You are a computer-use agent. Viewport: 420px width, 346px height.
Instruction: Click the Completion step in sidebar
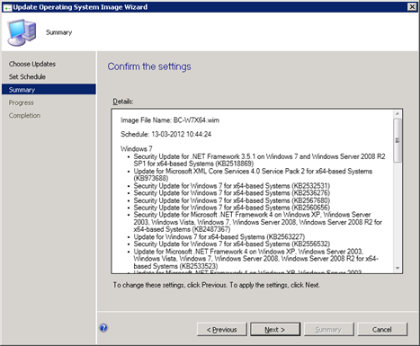pyautogui.click(x=24, y=115)
